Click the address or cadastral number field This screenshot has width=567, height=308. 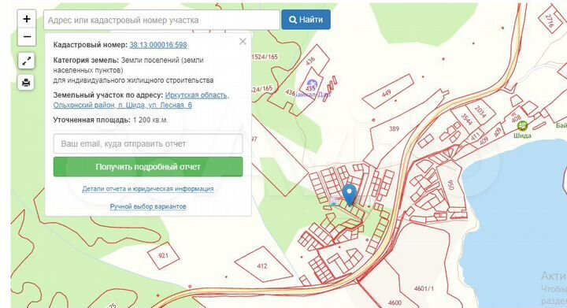click(x=161, y=20)
